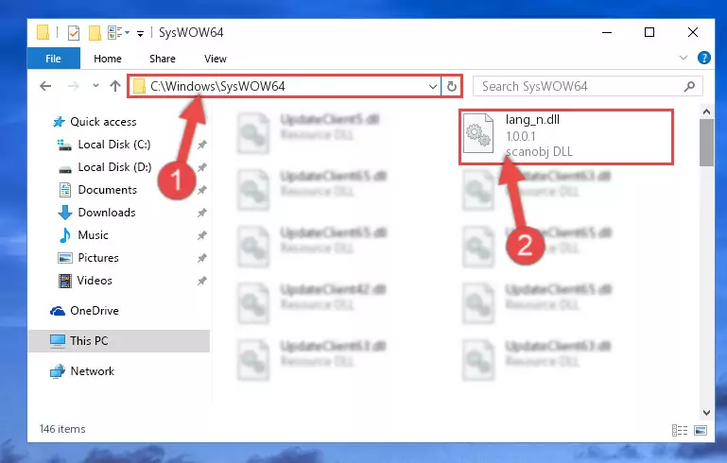Open the File menu tab
Image resolution: width=727 pixels, height=463 pixels.
53,59
